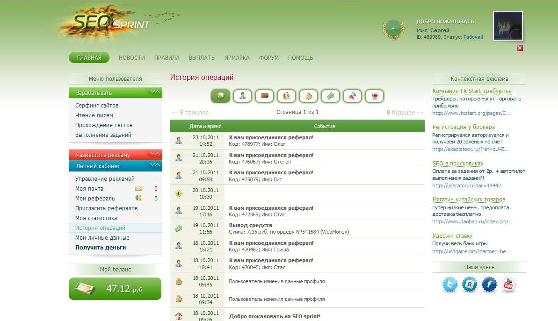Filter history by the red pushpin icon
The image size is (558, 321).
click(x=352, y=96)
